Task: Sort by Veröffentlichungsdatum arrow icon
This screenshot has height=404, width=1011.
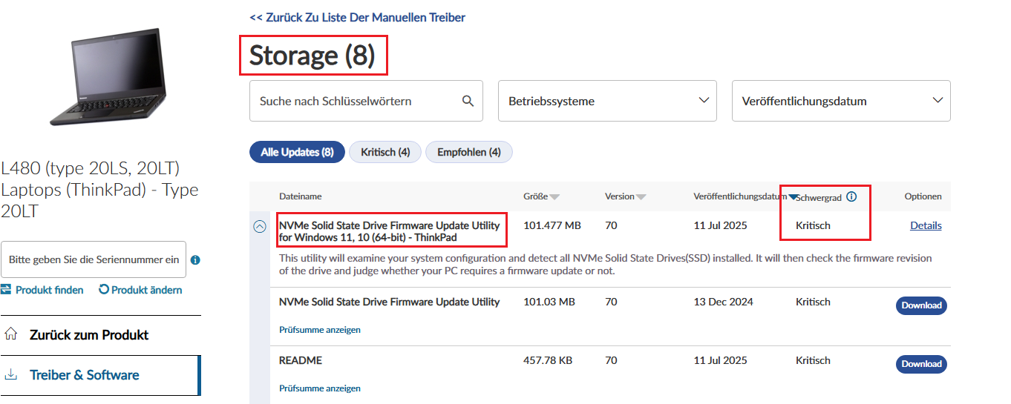Action: (x=793, y=197)
